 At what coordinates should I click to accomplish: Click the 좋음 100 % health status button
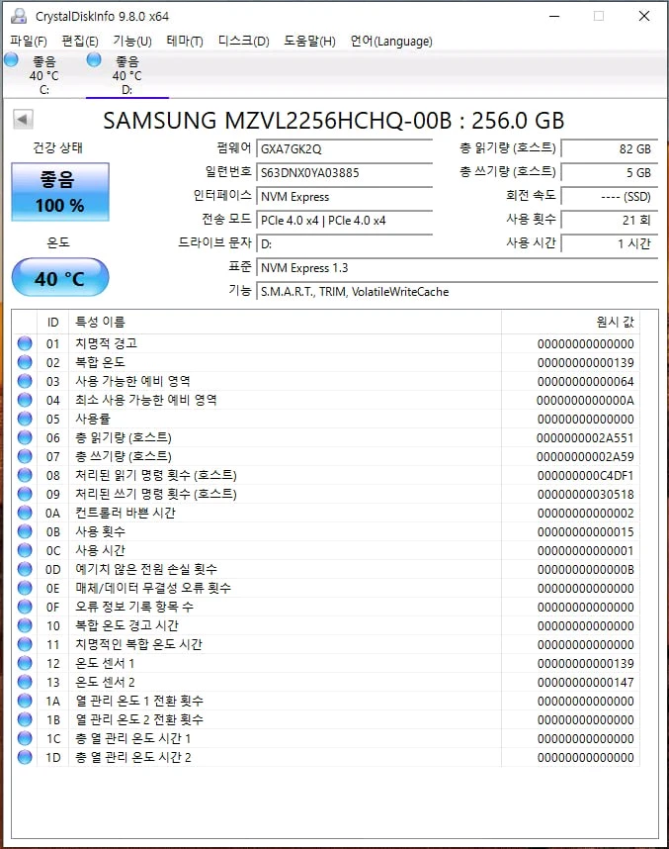60,192
